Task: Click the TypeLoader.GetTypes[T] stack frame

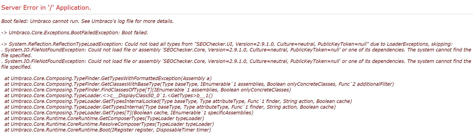Action: pyautogui.click(x=129, y=113)
